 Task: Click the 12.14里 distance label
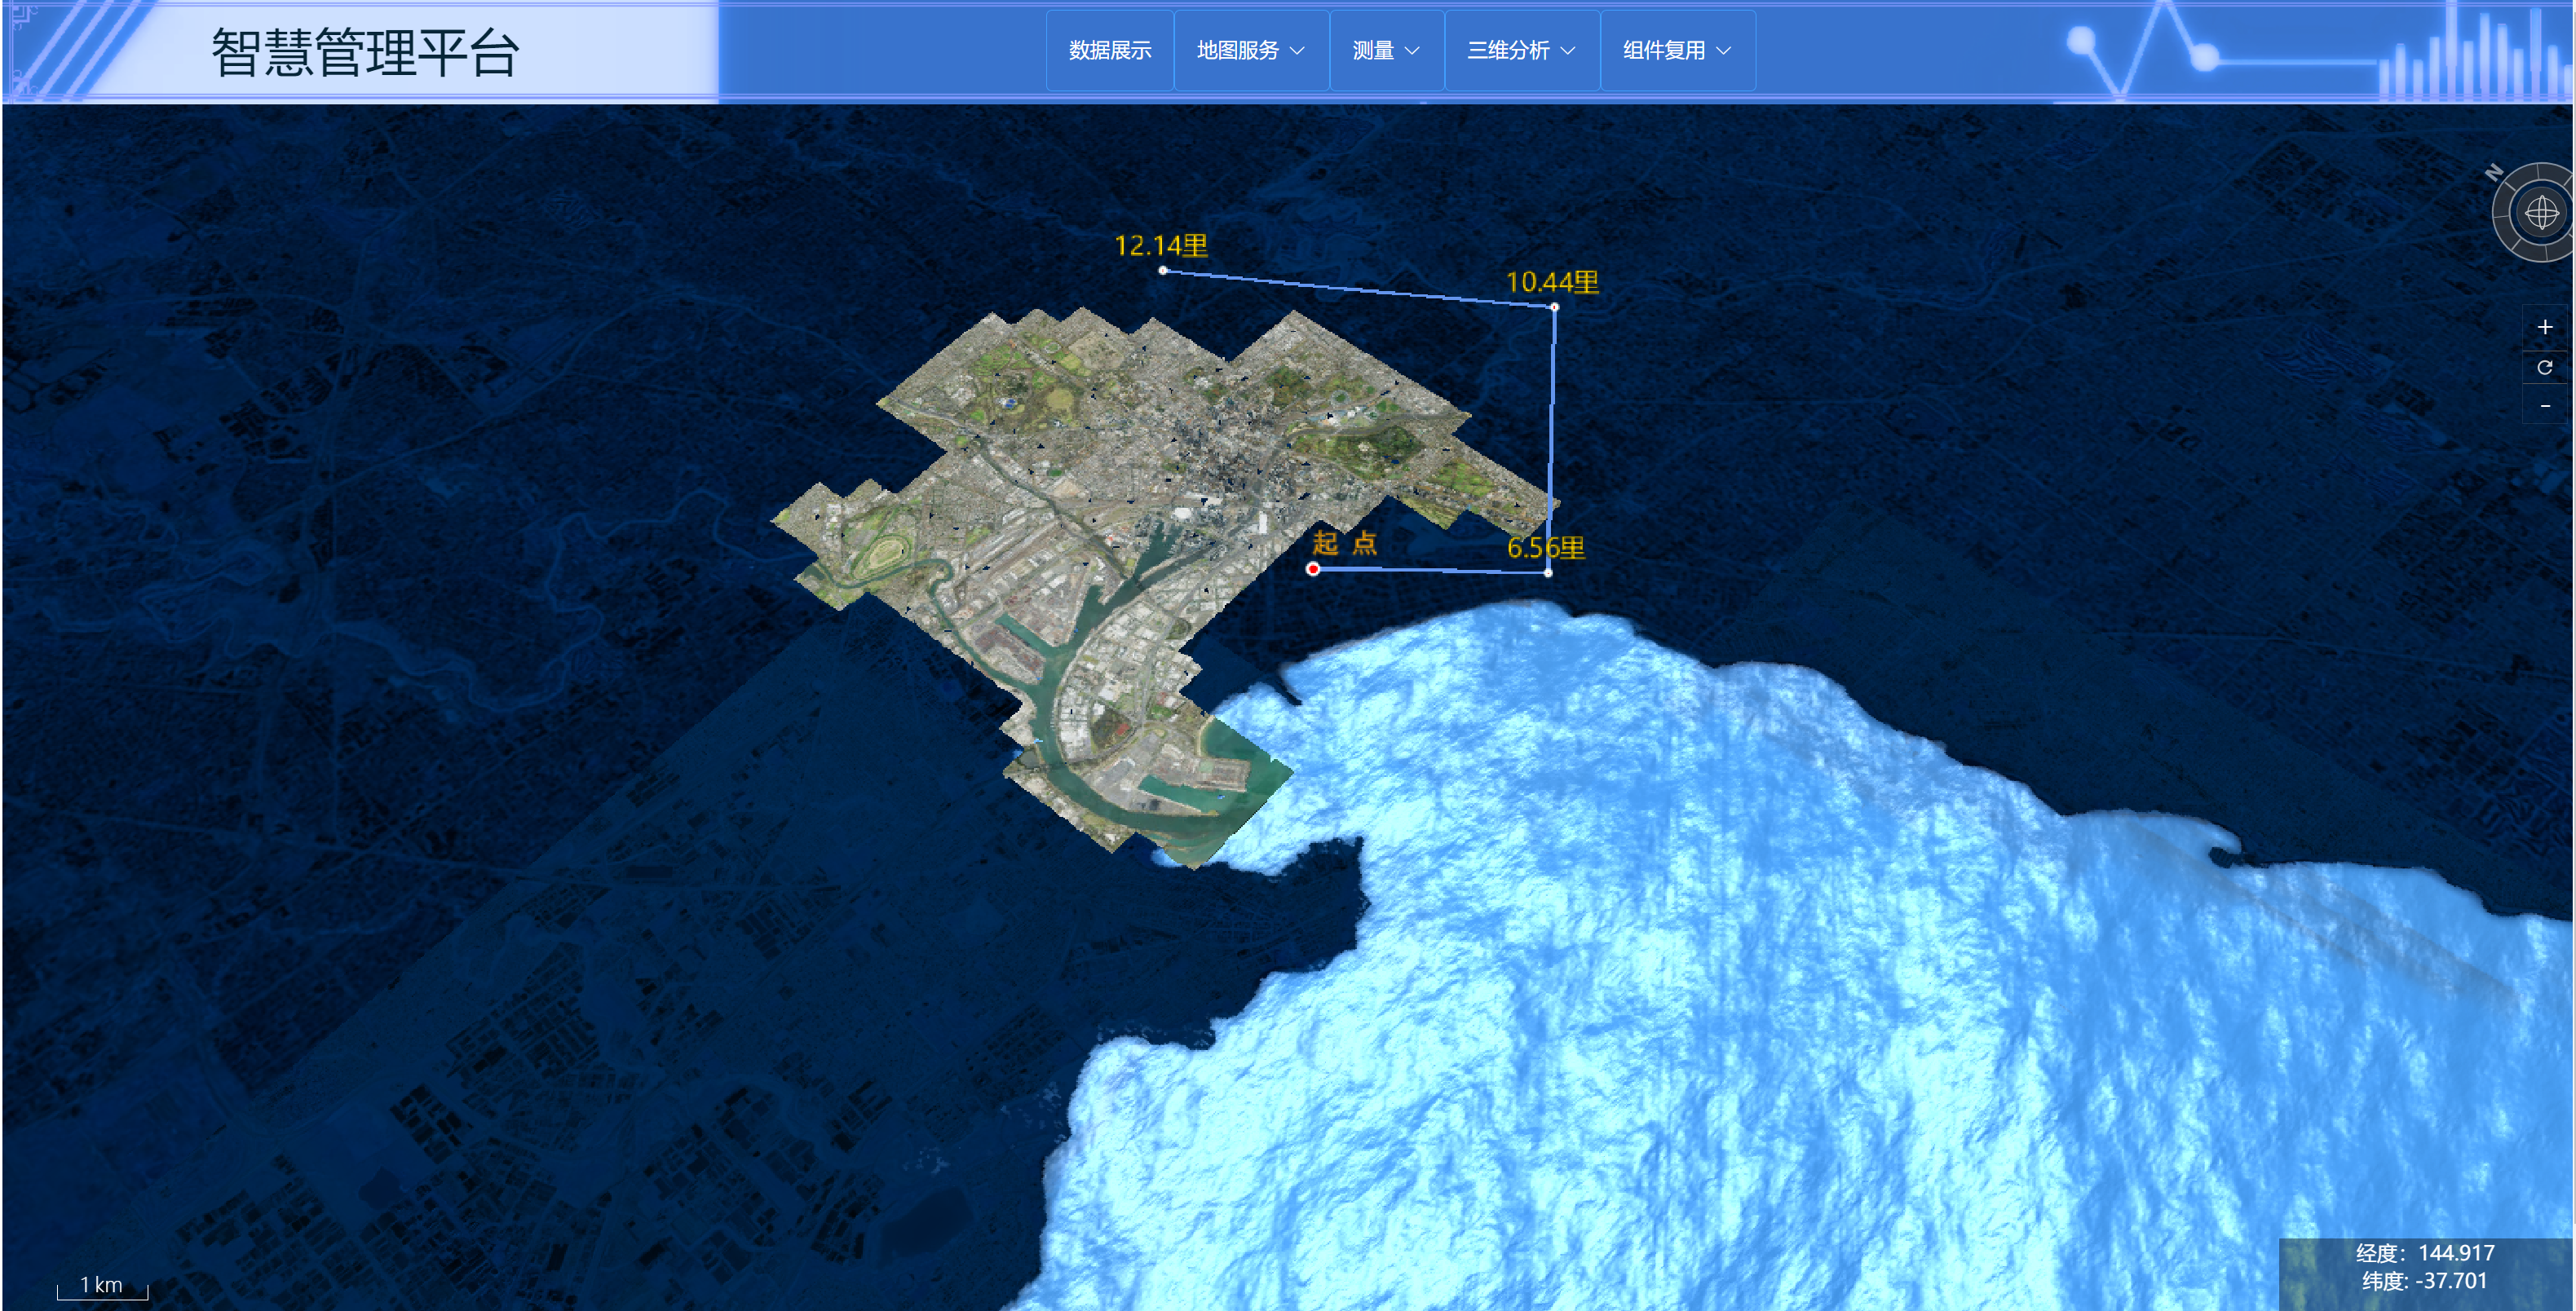1161,246
